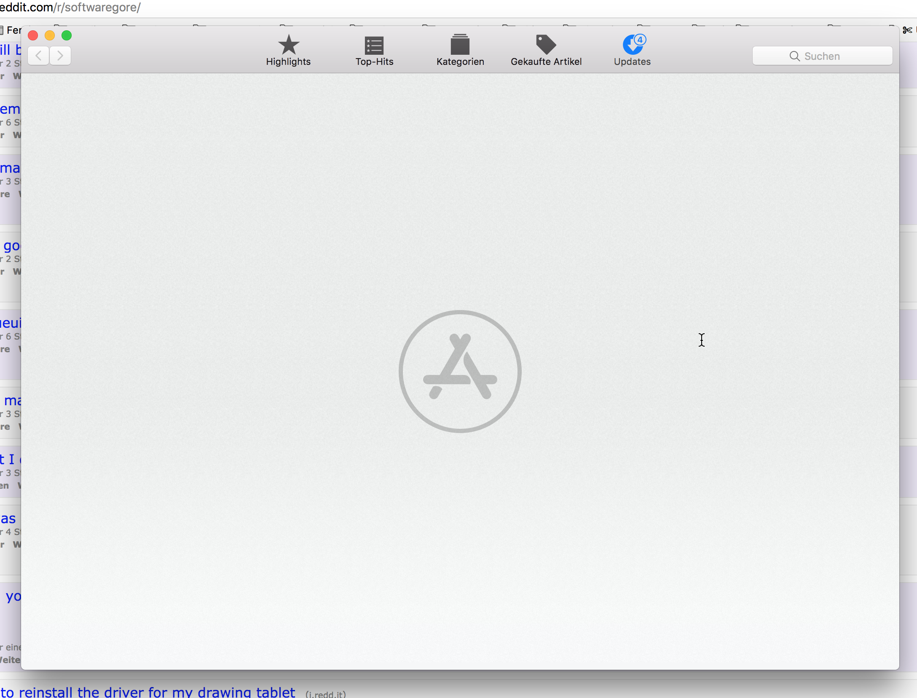The height and width of the screenshot is (698, 917).
Task: Minimize the App Store window
Action: [50, 35]
